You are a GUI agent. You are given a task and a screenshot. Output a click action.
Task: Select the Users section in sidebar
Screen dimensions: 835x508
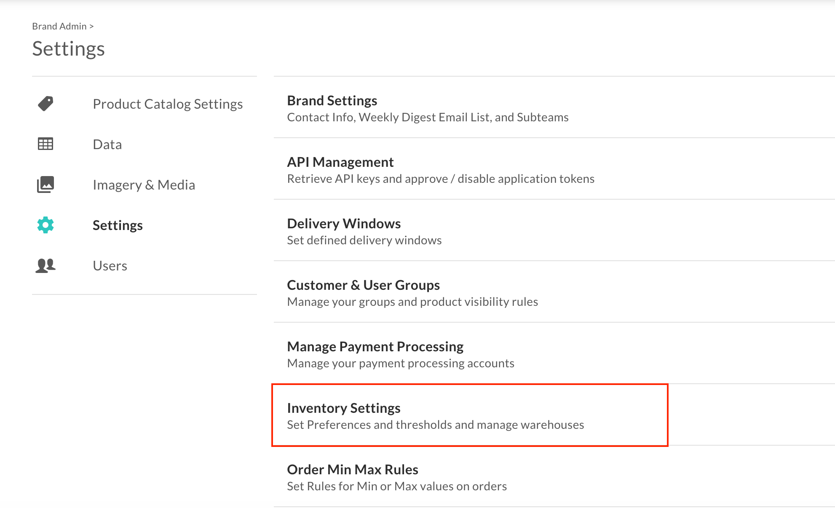110,265
